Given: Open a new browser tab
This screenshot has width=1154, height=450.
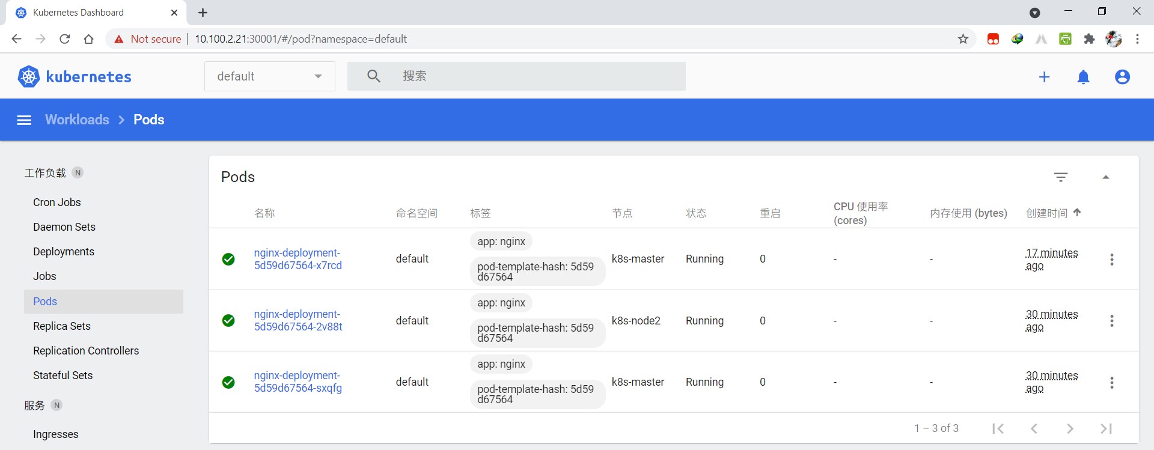Looking at the screenshot, I should [x=203, y=13].
